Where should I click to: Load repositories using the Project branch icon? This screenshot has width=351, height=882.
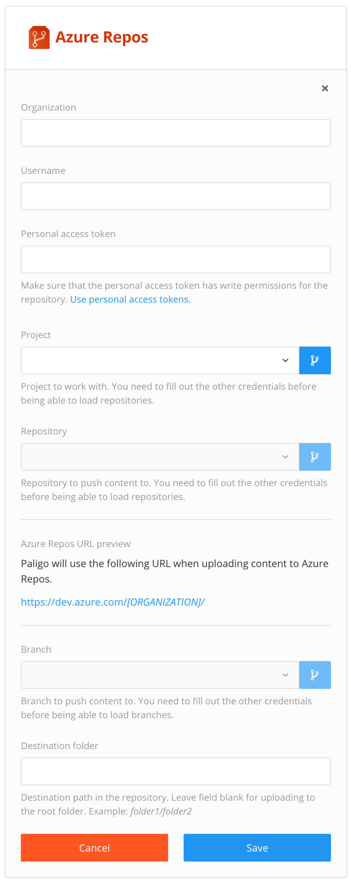315,360
